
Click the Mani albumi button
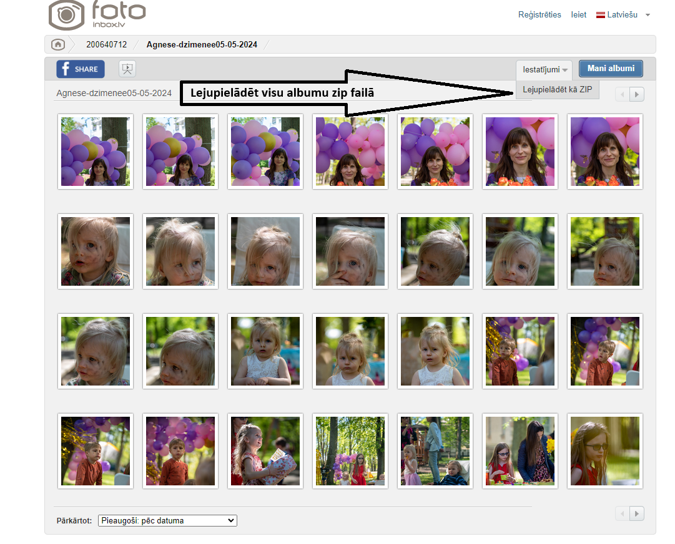pos(610,69)
